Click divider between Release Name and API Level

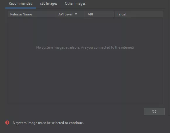pos(56,14)
